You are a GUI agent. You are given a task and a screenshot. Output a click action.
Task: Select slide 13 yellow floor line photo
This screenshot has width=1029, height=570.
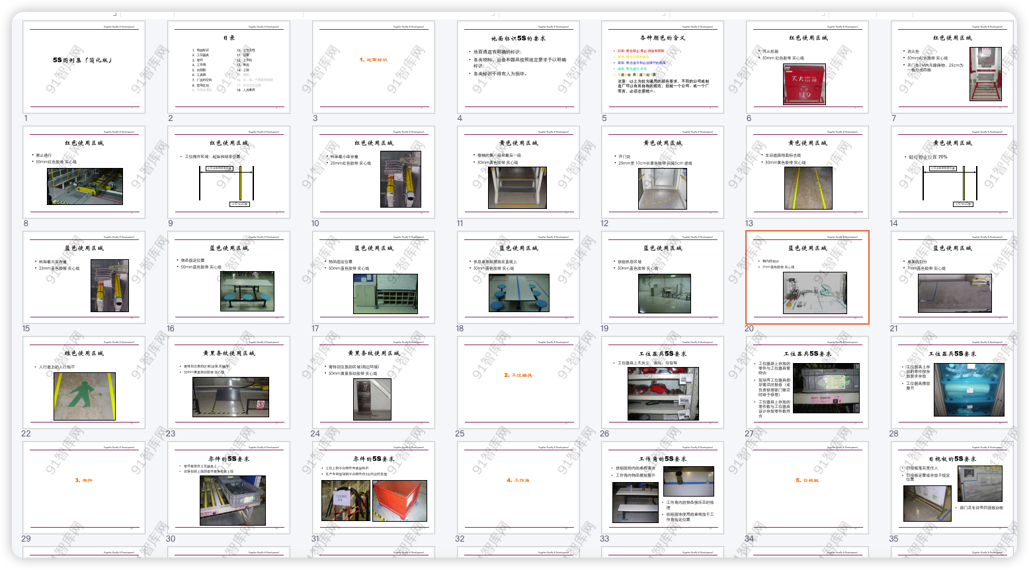click(807, 172)
